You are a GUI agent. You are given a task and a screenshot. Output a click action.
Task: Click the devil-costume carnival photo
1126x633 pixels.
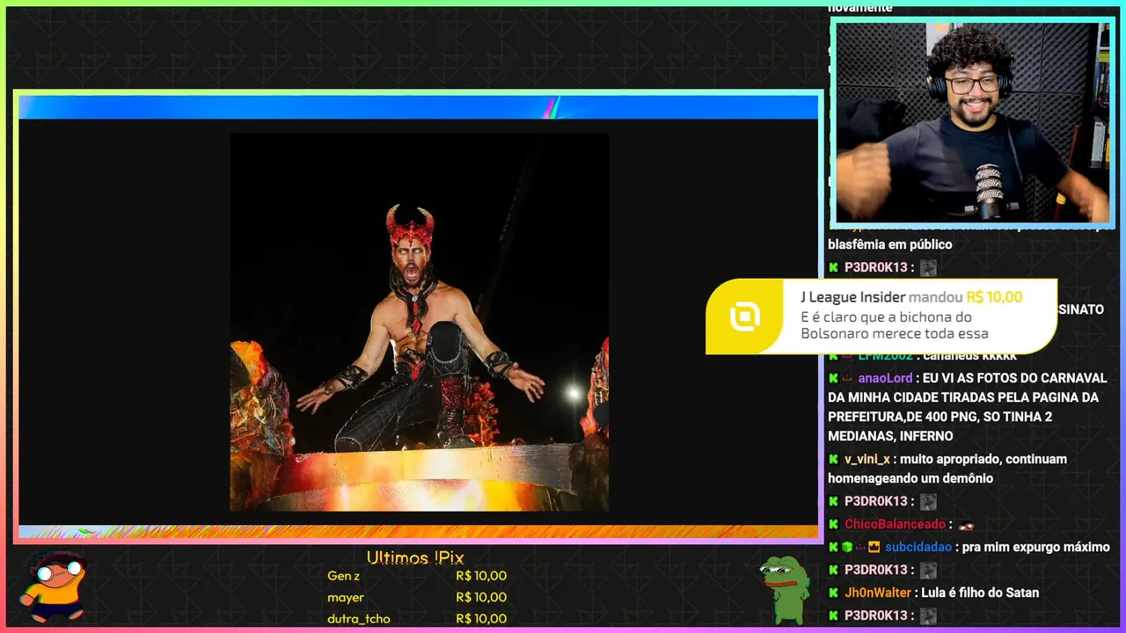click(x=420, y=322)
